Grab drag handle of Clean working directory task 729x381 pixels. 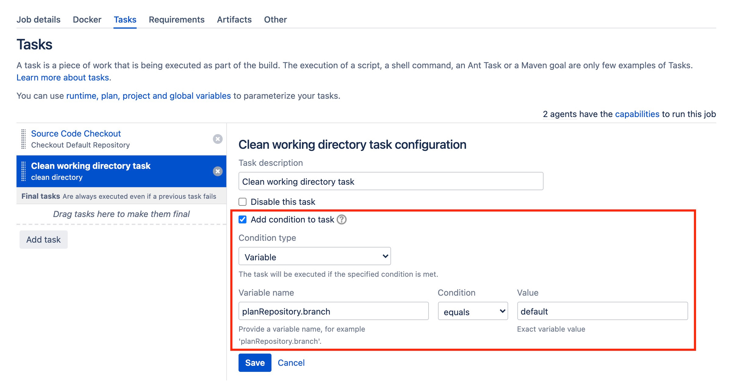click(x=23, y=171)
